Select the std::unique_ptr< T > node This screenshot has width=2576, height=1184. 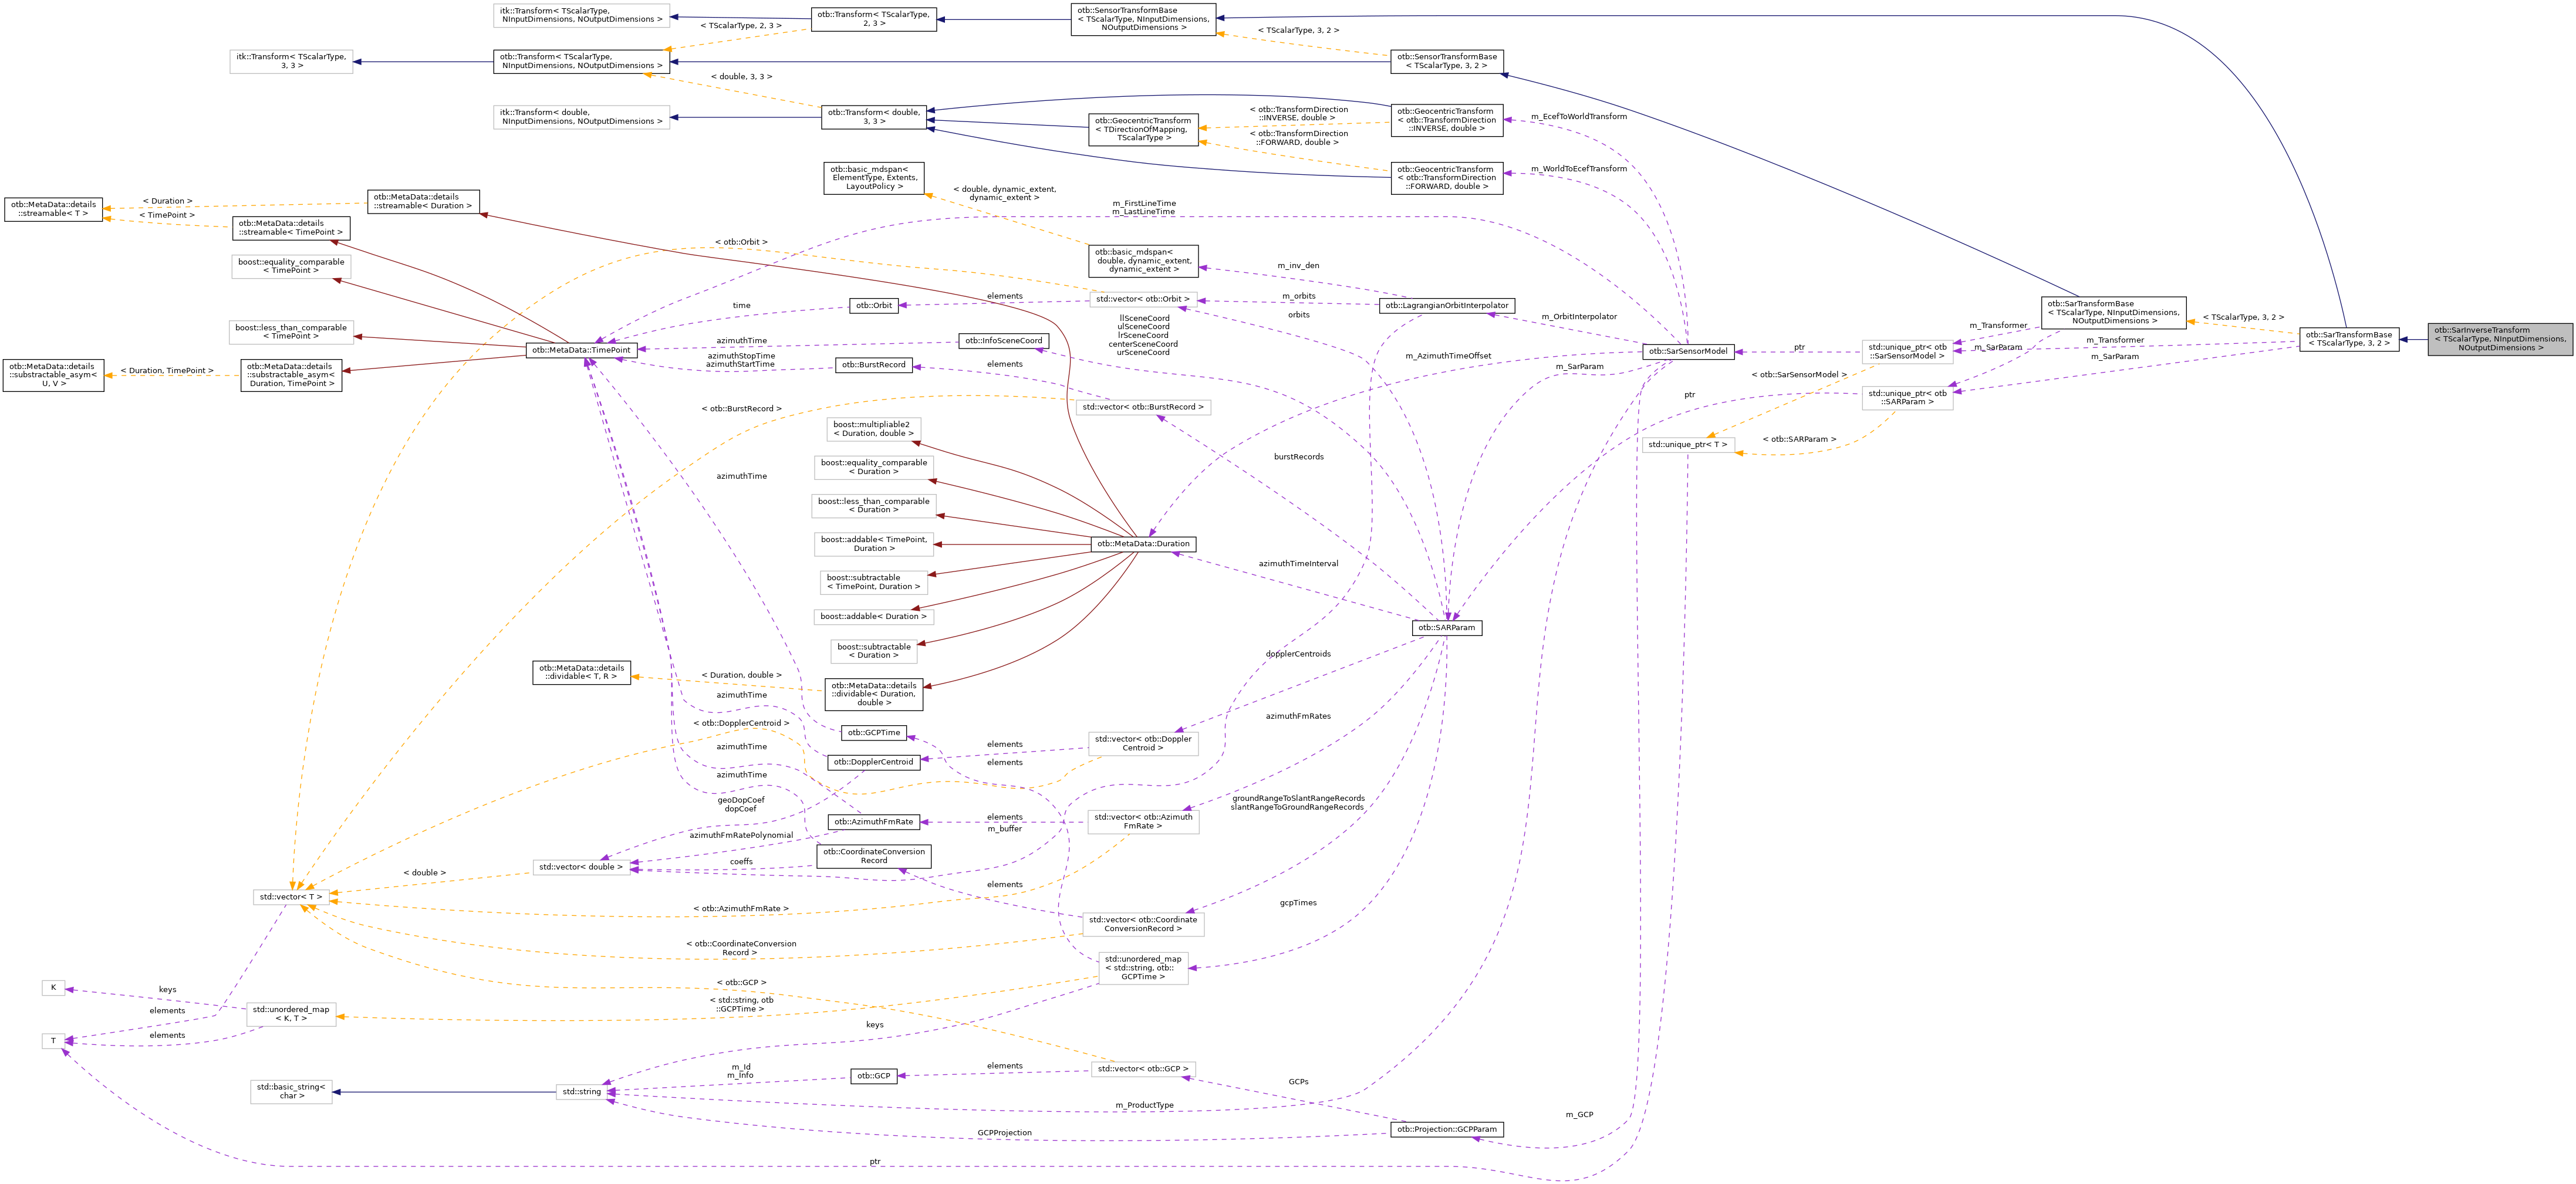coord(1689,445)
